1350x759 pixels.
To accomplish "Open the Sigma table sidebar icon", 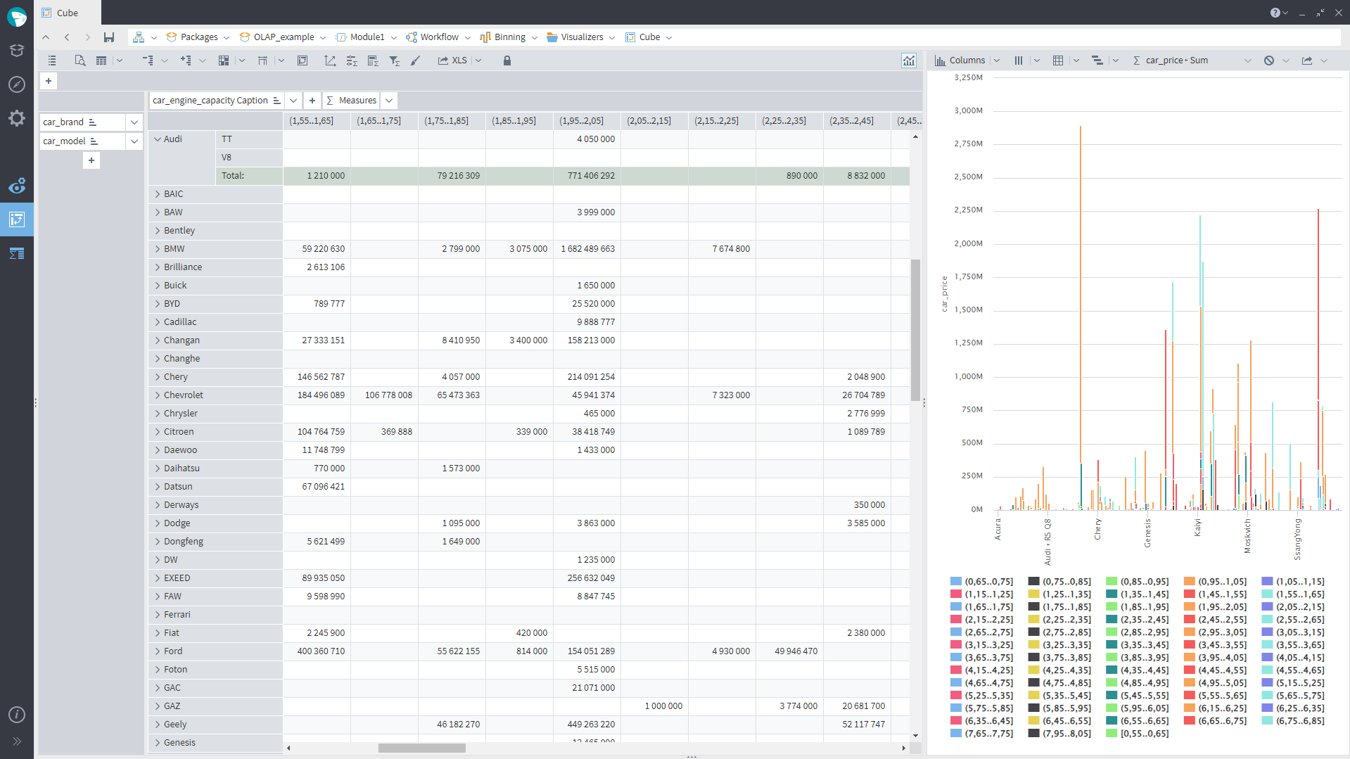I will [17, 253].
